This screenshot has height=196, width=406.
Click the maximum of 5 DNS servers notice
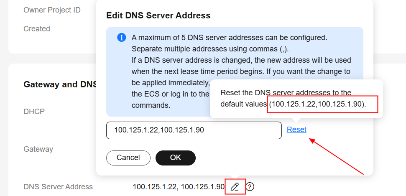click(x=229, y=37)
